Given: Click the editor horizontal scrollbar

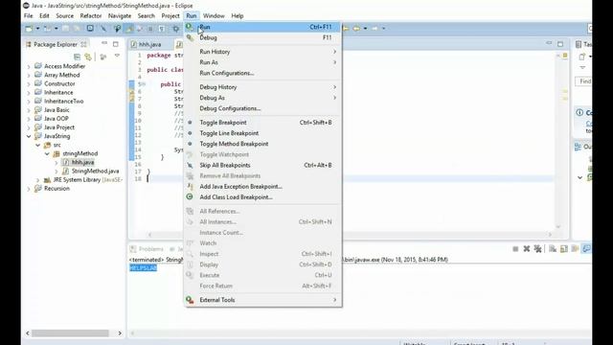Looking at the screenshot, I should click(350, 235).
